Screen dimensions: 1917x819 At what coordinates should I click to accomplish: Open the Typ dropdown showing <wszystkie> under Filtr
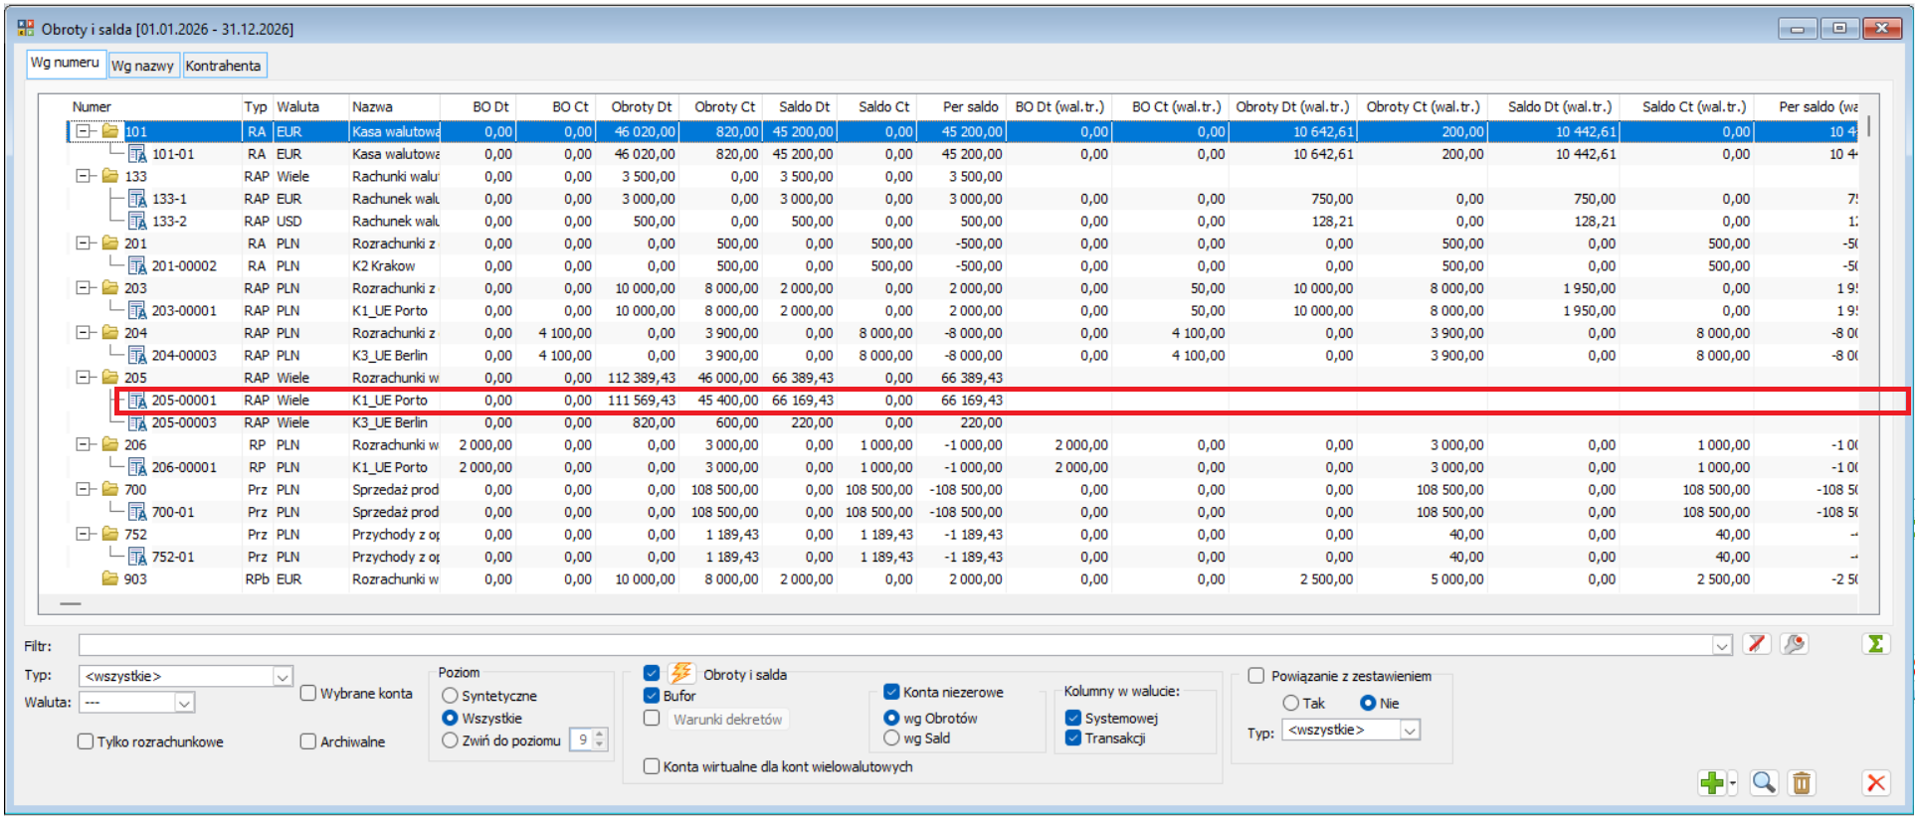[x=283, y=677]
